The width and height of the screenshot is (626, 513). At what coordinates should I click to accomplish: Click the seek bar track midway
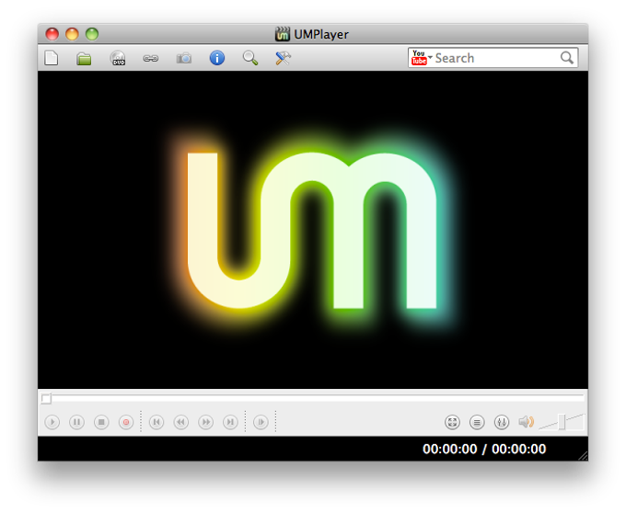(x=313, y=397)
